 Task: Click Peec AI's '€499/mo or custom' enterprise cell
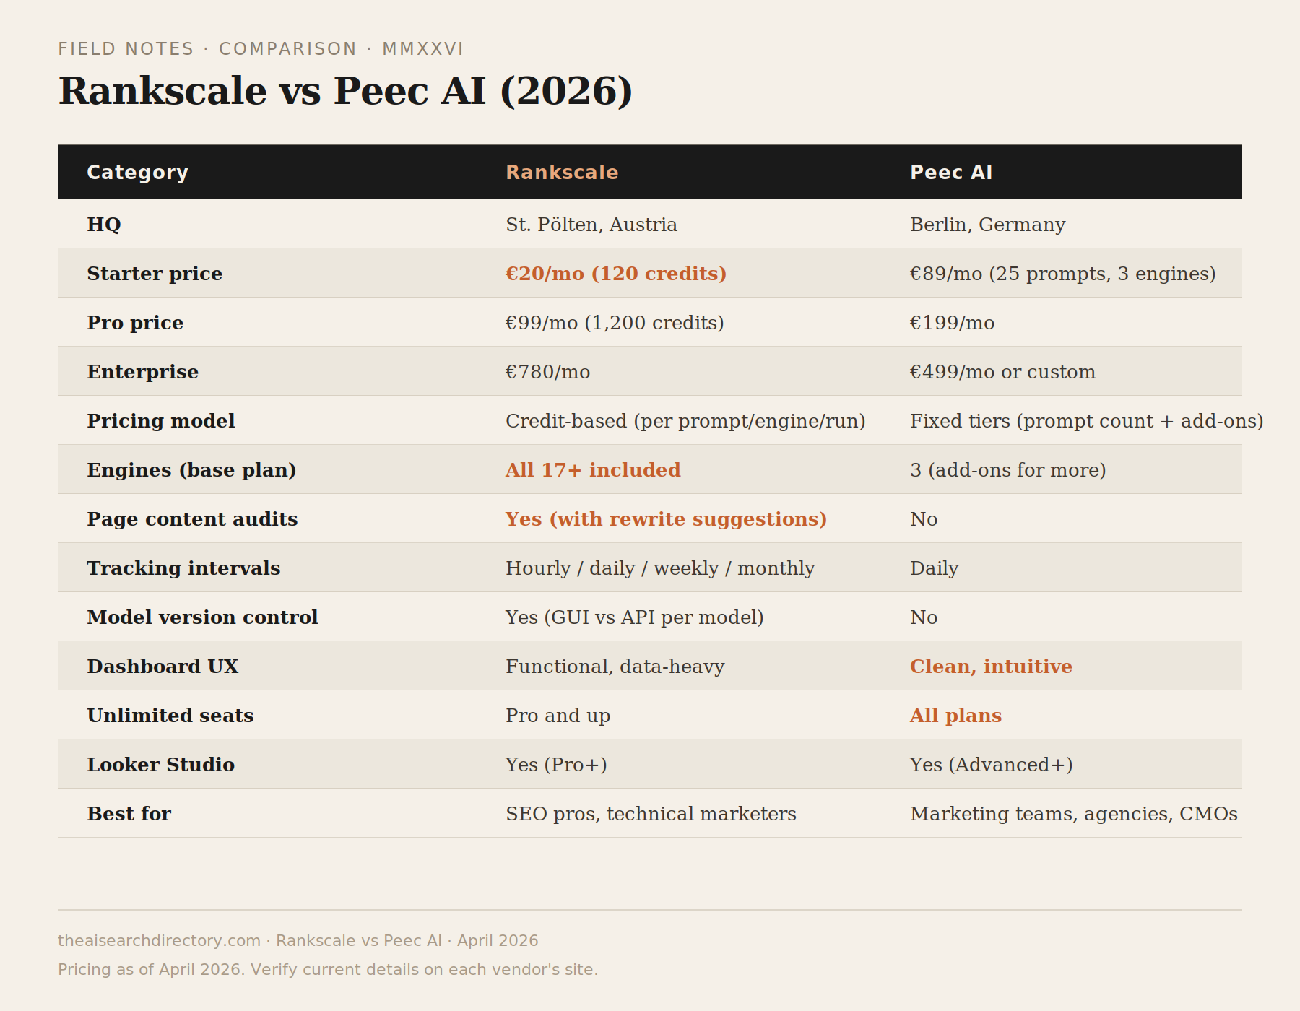click(1002, 372)
